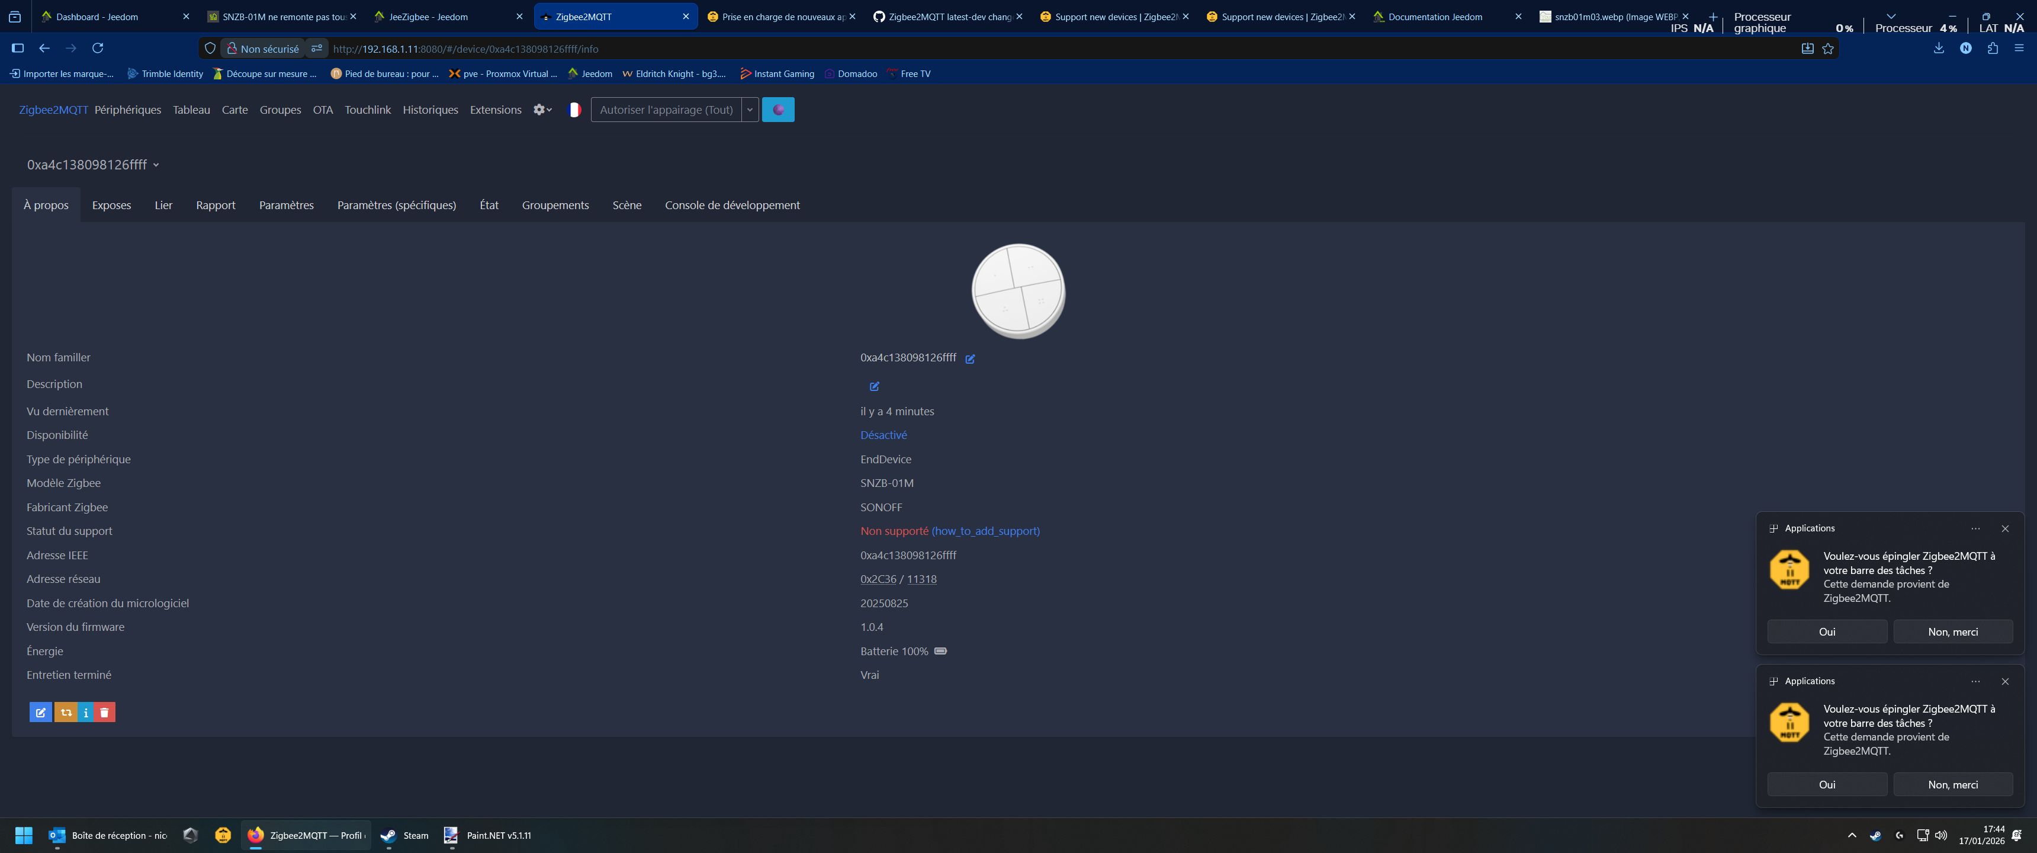Click the SNZB-01M device image
Screen dimensions: 2037x853
click(1018, 291)
